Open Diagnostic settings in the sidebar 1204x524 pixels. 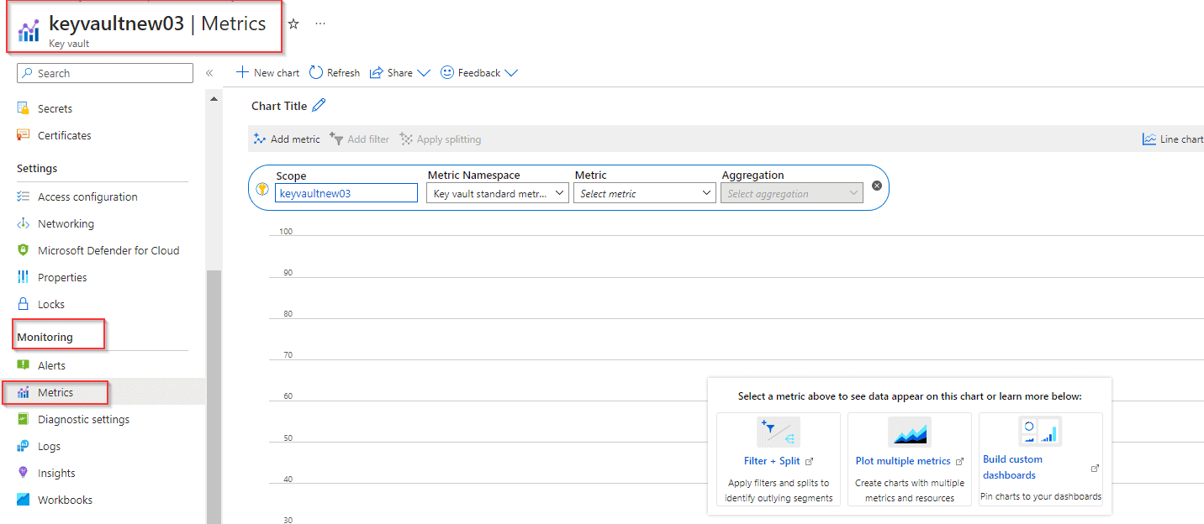(x=83, y=419)
